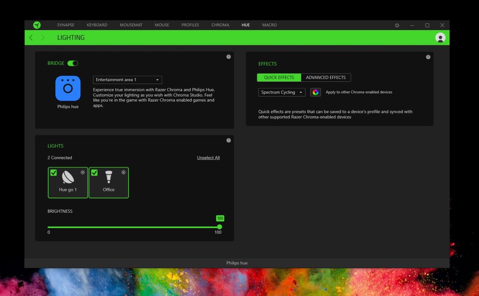
Task: Open Synapse settings via the gear icon
Action: point(397,25)
